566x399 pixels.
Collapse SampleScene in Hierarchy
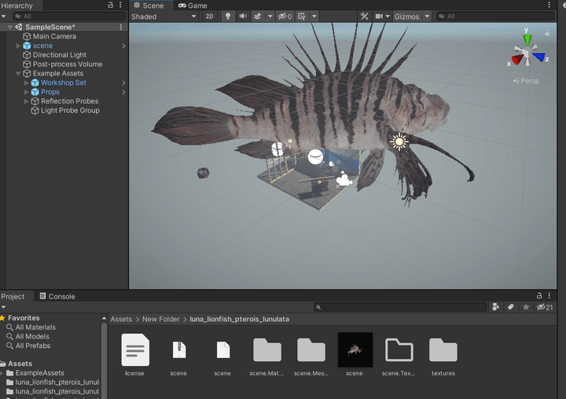pyautogui.click(x=10, y=27)
